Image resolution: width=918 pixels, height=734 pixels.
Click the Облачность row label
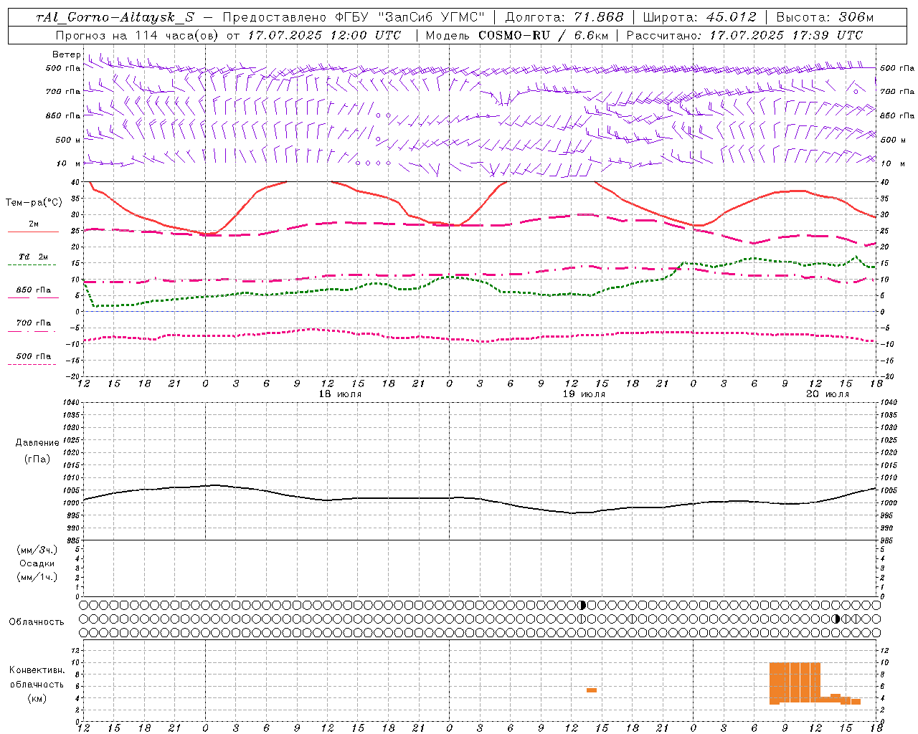pyautogui.click(x=37, y=622)
